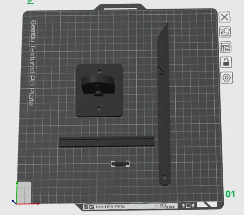
Task: Click the green edit icon at top left
Action: pos(30,2)
